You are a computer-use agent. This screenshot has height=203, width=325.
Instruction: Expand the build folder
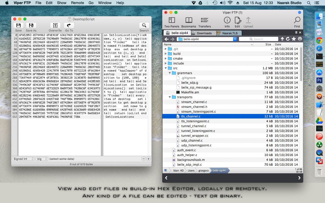click(166, 54)
